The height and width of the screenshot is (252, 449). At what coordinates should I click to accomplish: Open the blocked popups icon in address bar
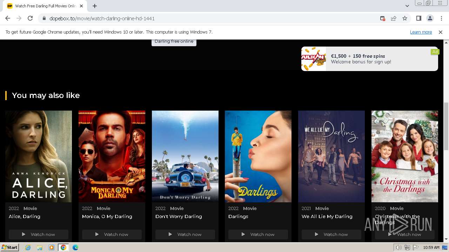[x=383, y=19]
